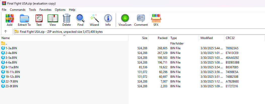Open the Tools menu

(32, 10)
